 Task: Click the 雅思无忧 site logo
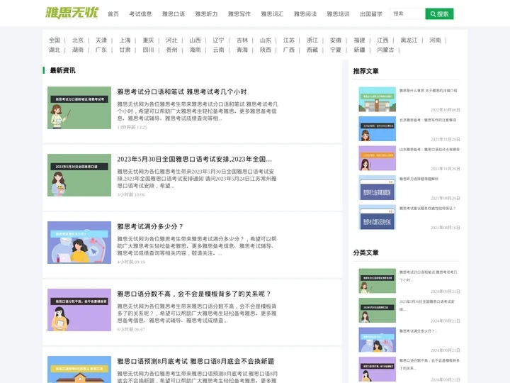pyautogui.click(x=72, y=13)
